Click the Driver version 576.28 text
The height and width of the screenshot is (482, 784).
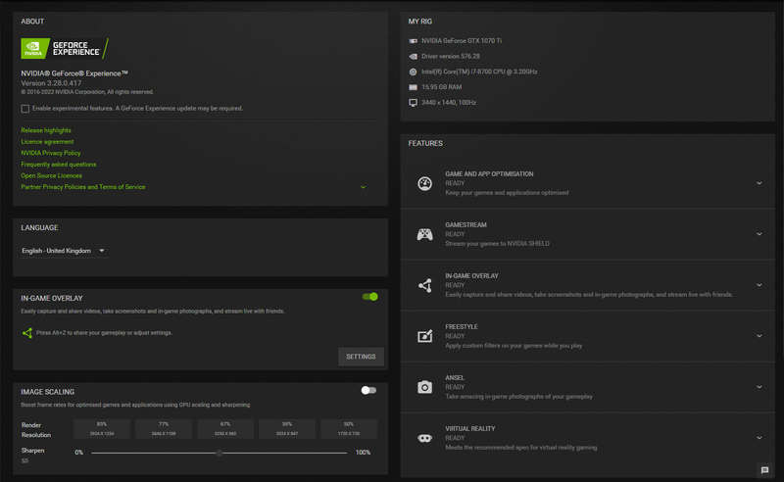(451, 57)
